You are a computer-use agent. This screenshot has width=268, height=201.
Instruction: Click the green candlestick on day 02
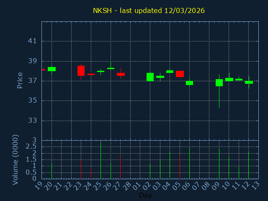tap(150, 77)
